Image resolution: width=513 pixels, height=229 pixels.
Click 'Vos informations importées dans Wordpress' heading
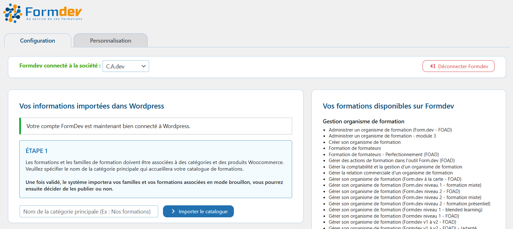tap(91, 106)
